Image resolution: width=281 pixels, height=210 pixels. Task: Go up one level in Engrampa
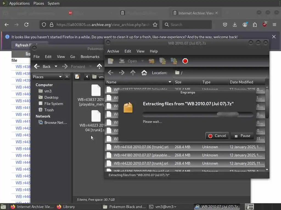coord(133,73)
